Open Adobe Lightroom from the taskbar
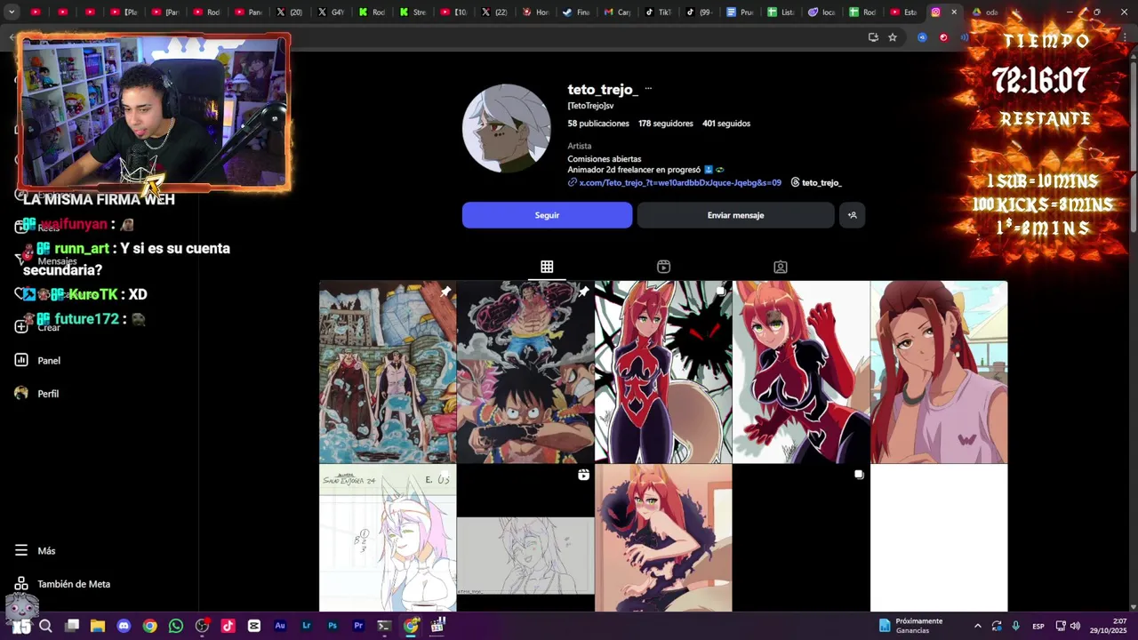The height and width of the screenshot is (640, 1138). click(307, 626)
